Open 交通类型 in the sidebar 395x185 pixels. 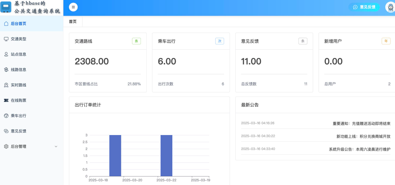[32, 39]
